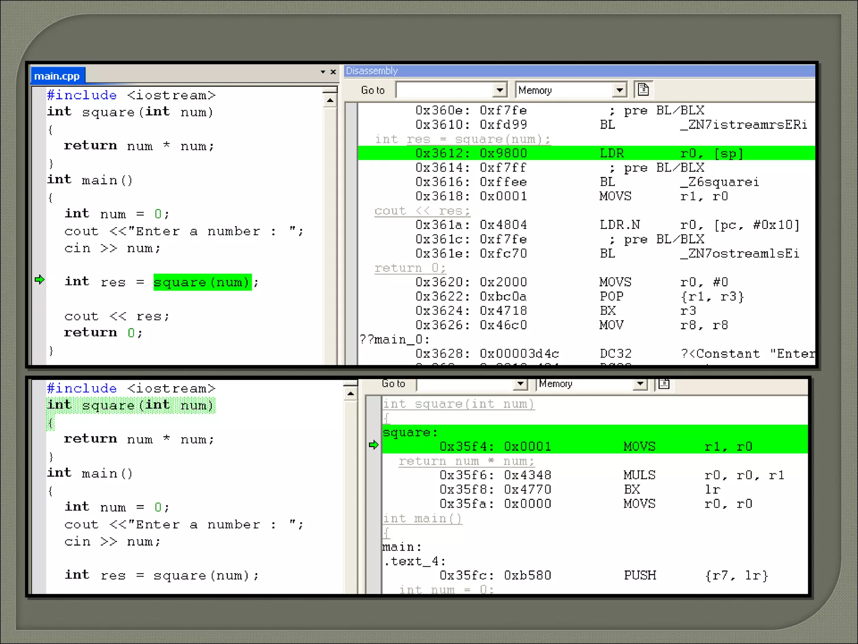Select the main.cpp tab

point(57,76)
